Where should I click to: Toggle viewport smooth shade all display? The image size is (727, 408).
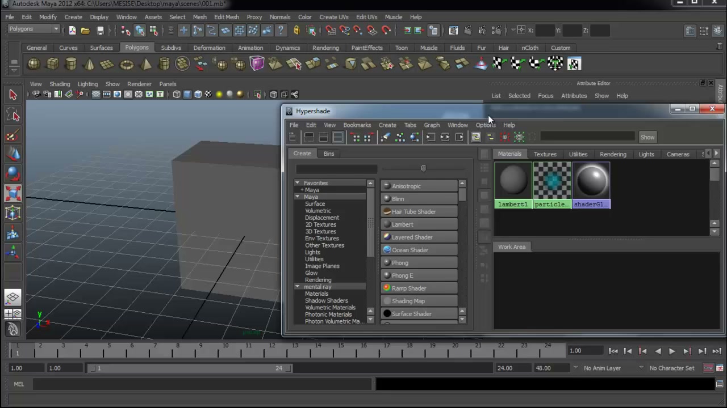pyautogui.click(x=187, y=95)
